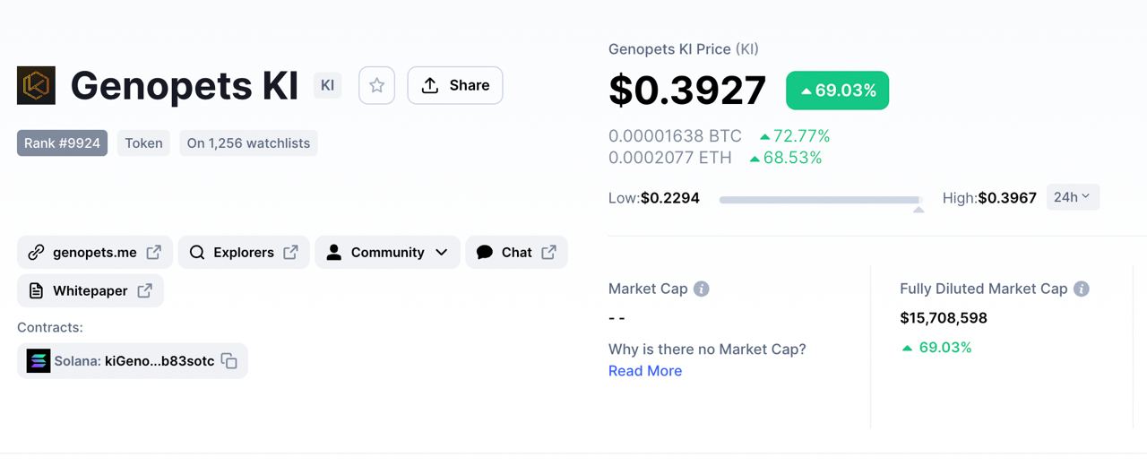The width and height of the screenshot is (1147, 466).
Task: Expand the Community dropdown
Action: click(x=387, y=253)
